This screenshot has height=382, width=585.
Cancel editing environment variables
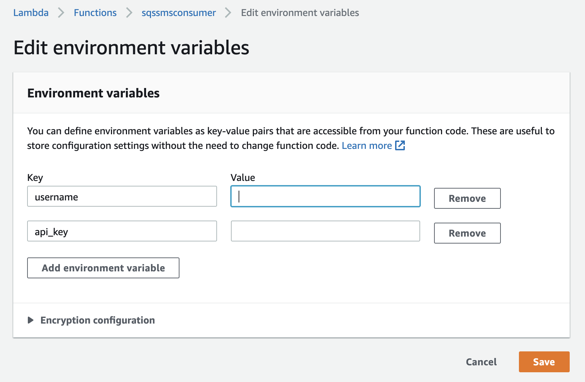coord(481,362)
